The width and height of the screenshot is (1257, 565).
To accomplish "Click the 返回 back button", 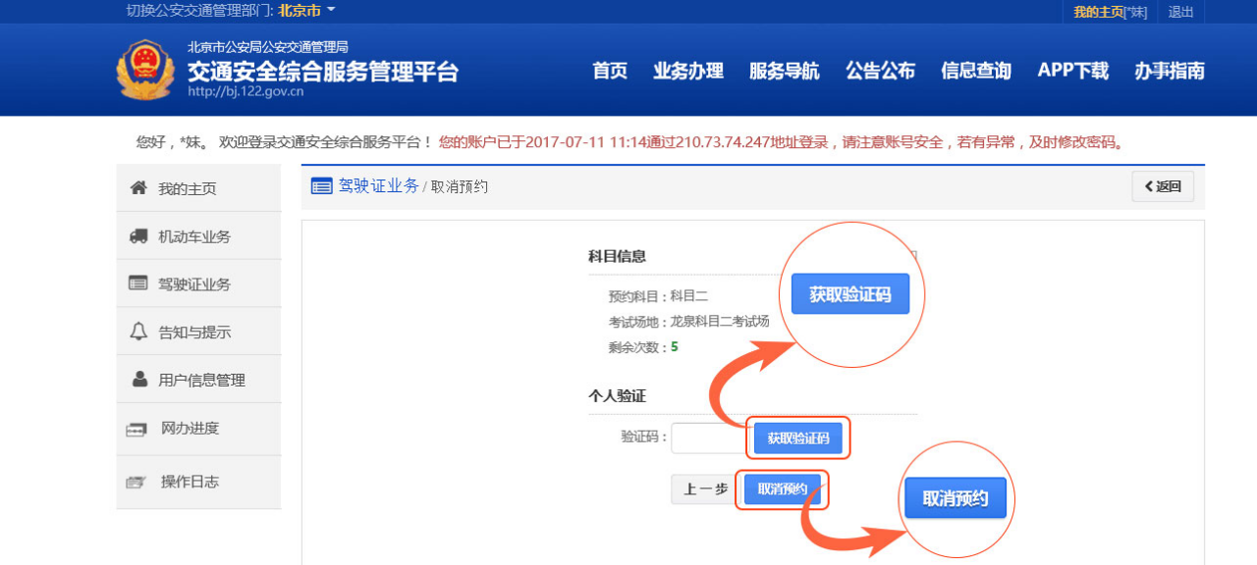I will tap(1163, 186).
